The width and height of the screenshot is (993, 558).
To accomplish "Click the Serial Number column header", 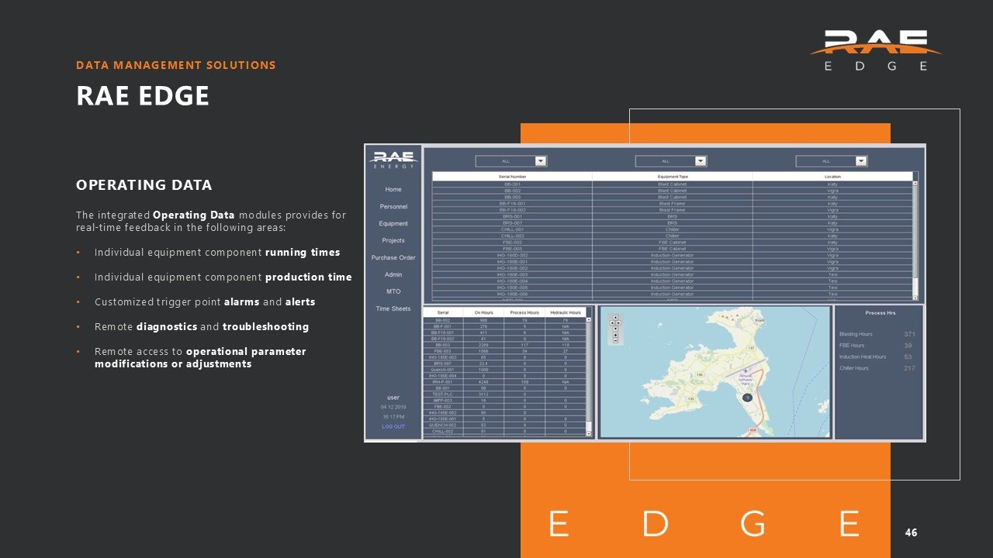I will pyautogui.click(x=512, y=177).
